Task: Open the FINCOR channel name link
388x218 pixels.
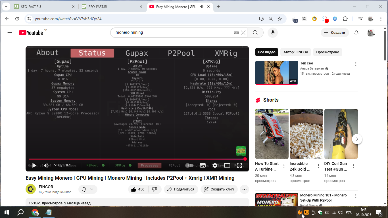Action: tap(46, 187)
